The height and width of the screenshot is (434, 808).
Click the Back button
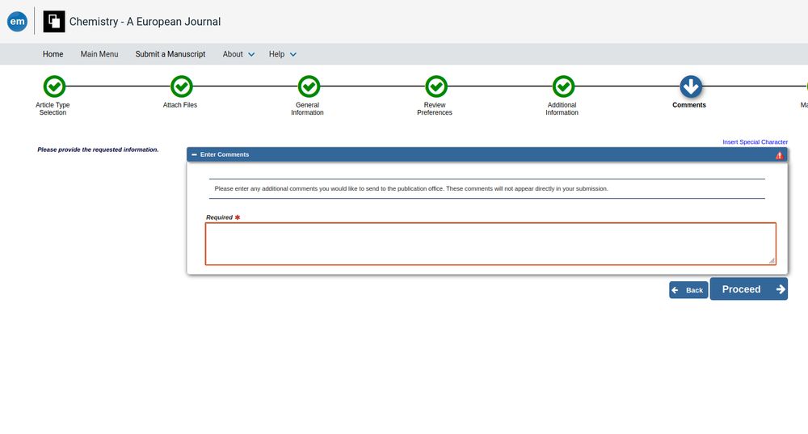pyautogui.click(x=688, y=289)
